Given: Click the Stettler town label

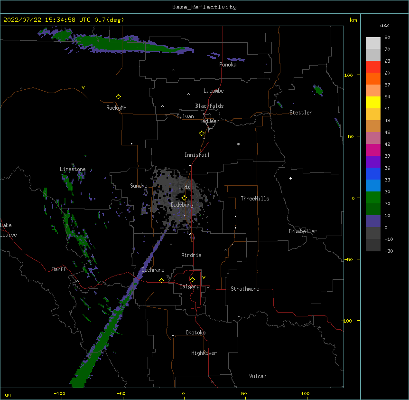Looking at the screenshot, I should pyautogui.click(x=301, y=113).
